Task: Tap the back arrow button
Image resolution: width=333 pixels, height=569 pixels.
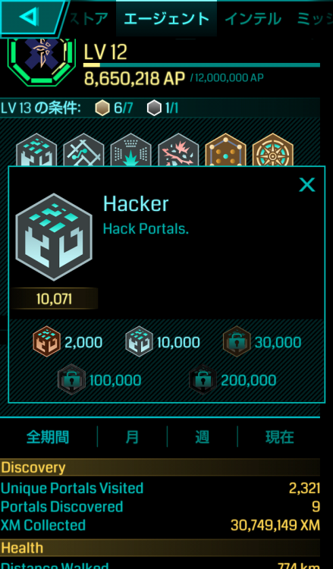Action: pyautogui.click(x=32, y=17)
